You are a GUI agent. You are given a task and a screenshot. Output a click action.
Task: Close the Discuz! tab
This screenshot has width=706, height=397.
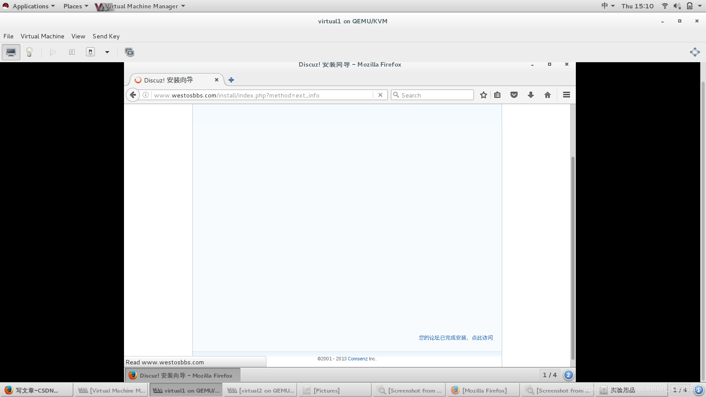(x=217, y=80)
